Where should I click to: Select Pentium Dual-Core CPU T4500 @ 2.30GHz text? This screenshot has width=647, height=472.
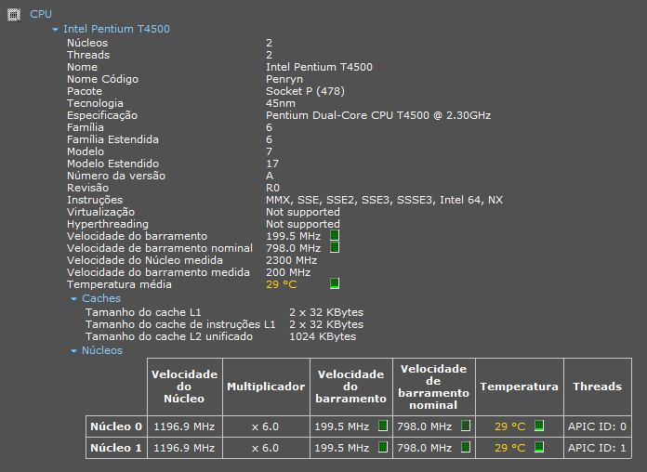coord(378,115)
